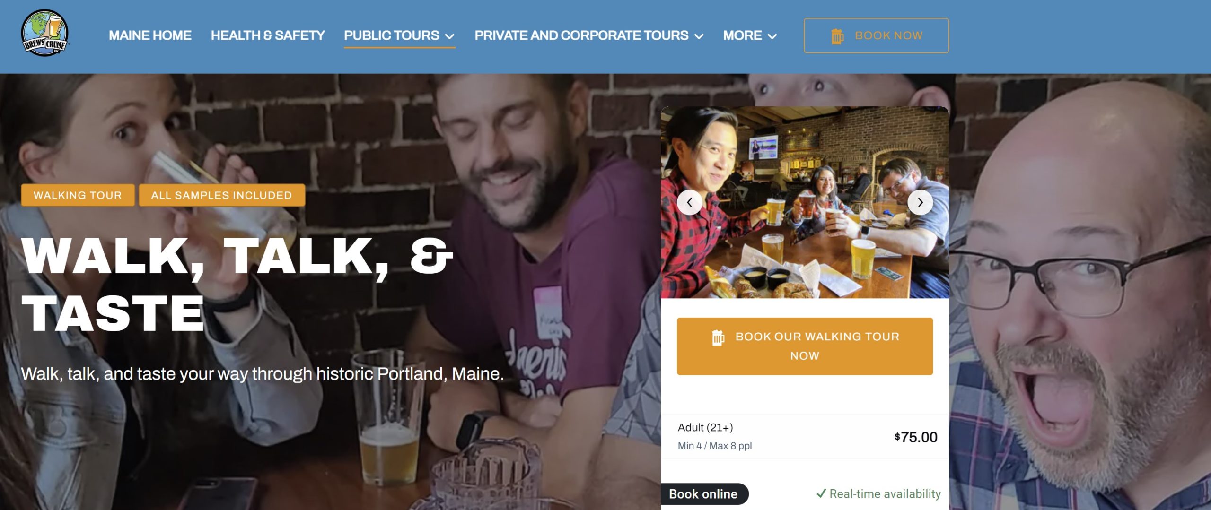Image resolution: width=1211 pixels, height=510 pixels.
Task: Click Book Our Walking Tour Now button
Action: (805, 346)
